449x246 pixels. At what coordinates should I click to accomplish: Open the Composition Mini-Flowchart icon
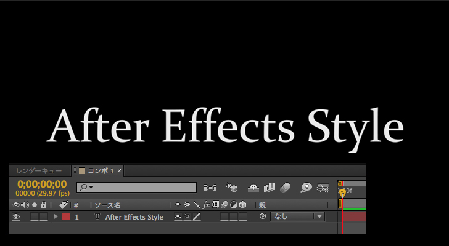(211, 187)
